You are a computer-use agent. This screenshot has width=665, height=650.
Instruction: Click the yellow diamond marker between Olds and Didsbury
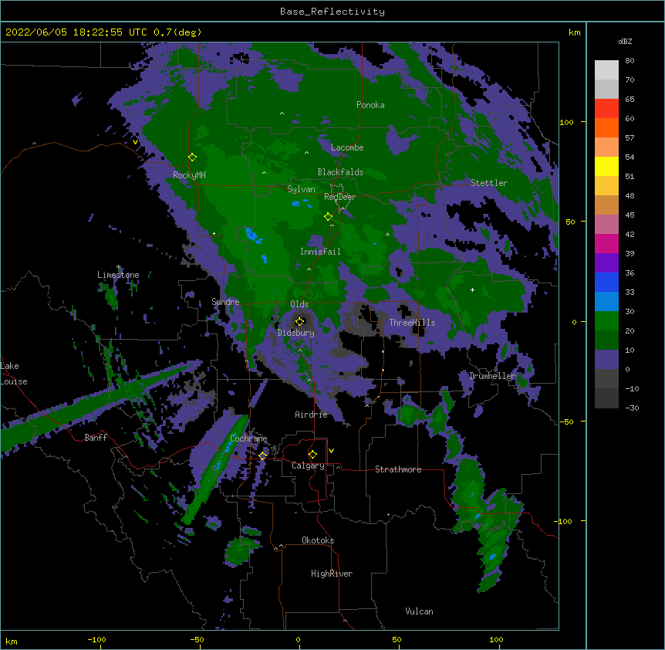(x=299, y=321)
